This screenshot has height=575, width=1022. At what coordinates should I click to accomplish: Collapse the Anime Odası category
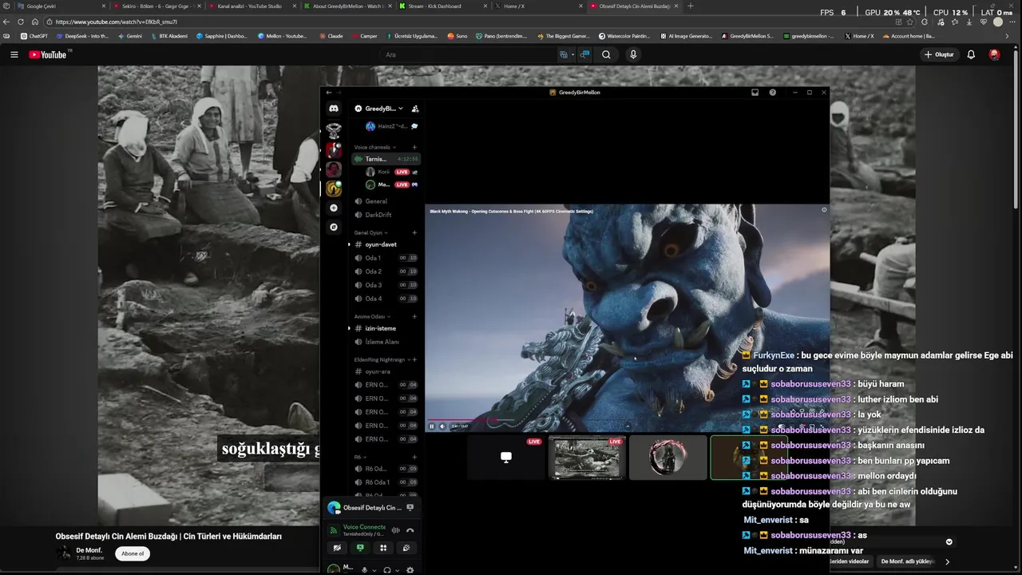(371, 316)
